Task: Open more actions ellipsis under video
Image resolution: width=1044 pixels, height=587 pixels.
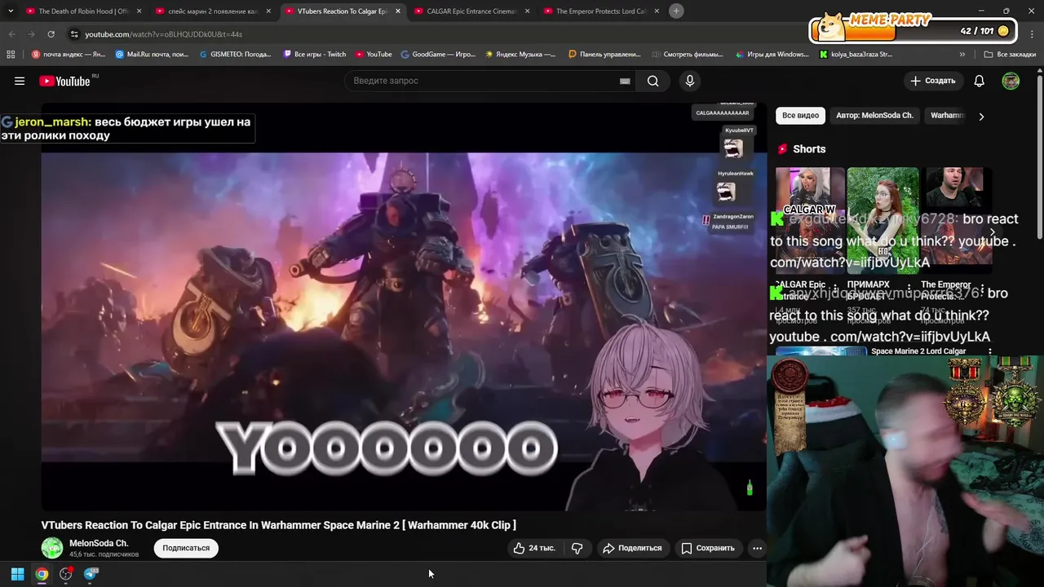Action: pyautogui.click(x=757, y=548)
